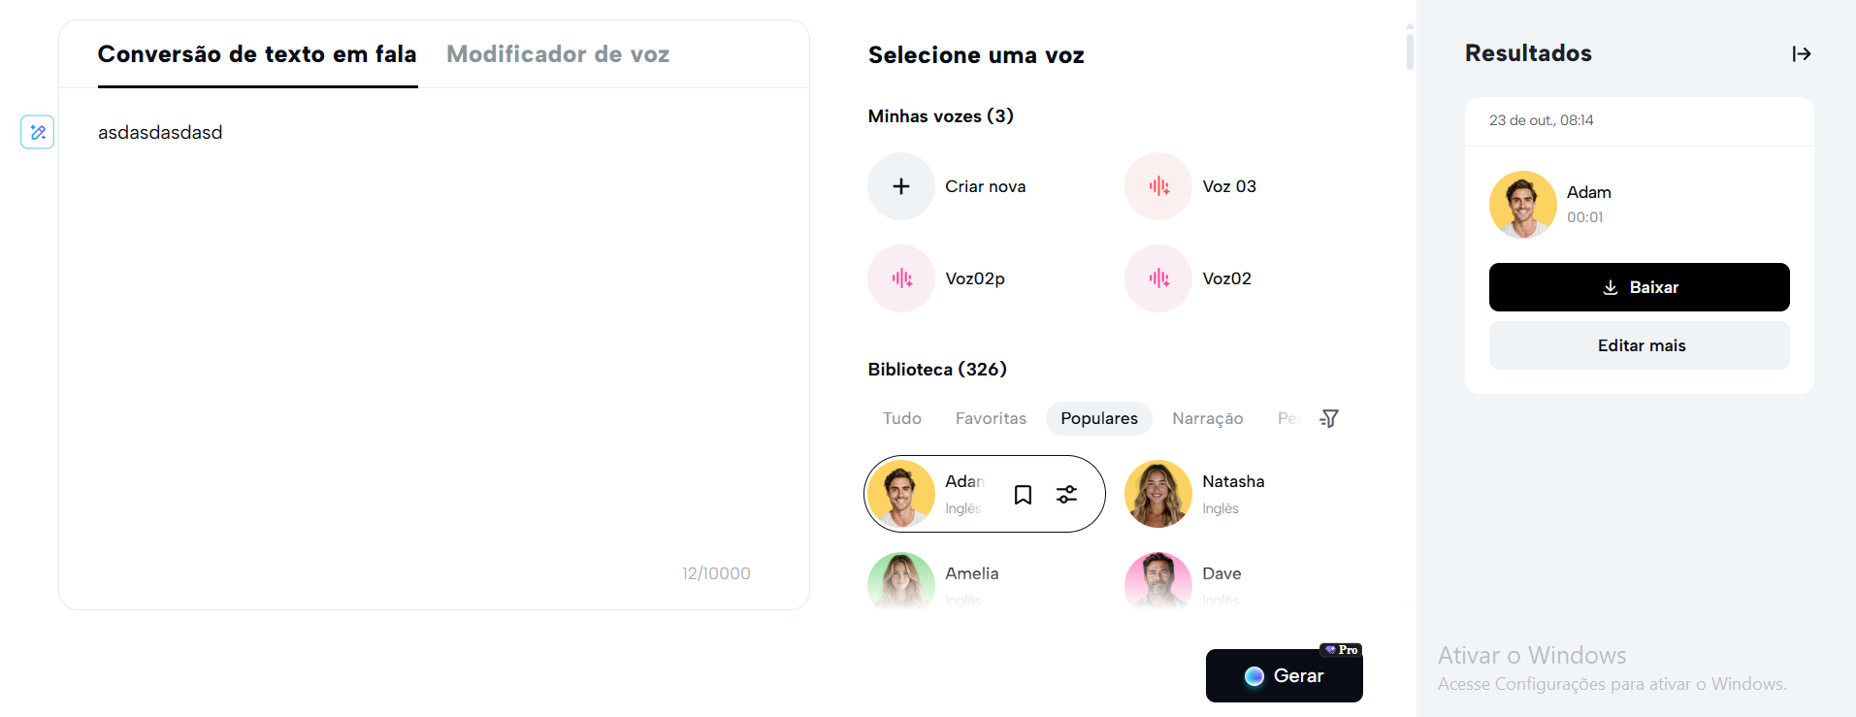
Task: Open the voice library filter icon
Action: 1329,418
